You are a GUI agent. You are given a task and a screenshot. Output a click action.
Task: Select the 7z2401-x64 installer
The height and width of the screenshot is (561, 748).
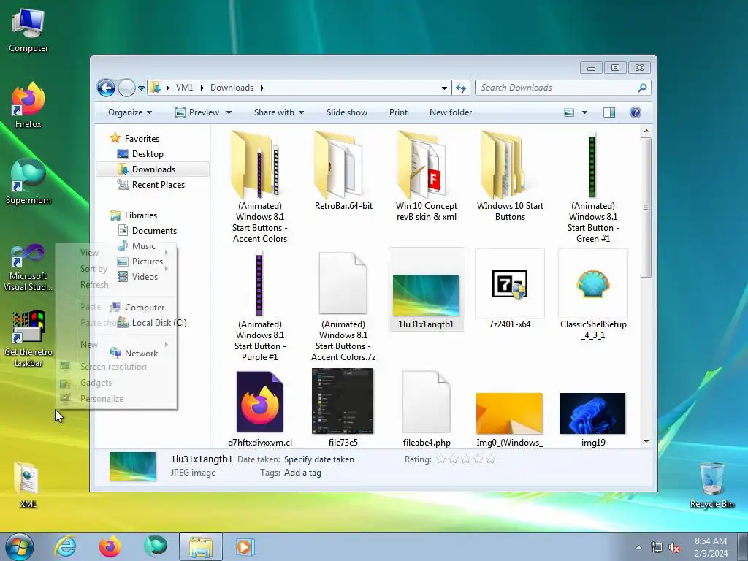tap(509, 289)
